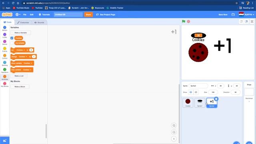The image size is (256, 144).
Task: Open the language globe menu
Action: tap(18, 14)
